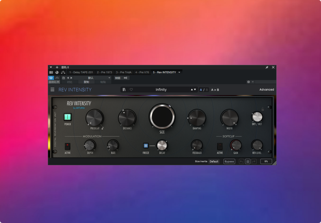Toggle the FREEZE snowflake button
Screen dimensions: 321x223
point(146,146)
